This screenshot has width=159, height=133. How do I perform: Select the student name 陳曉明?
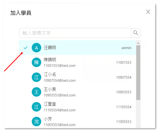[50, 60]
